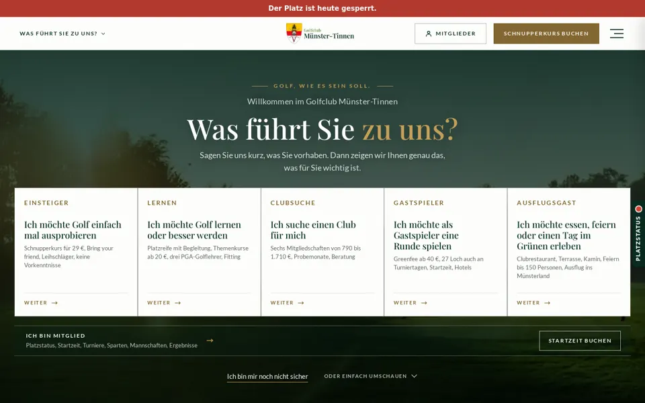Click the red dot on the Platzstatus tab
Viewport: 645px width, 403px height.
[638, 210]
